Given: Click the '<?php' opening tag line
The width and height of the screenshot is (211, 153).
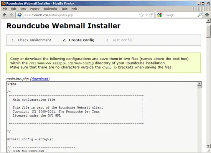Looking at the screenshot, I should coord(12,84).
